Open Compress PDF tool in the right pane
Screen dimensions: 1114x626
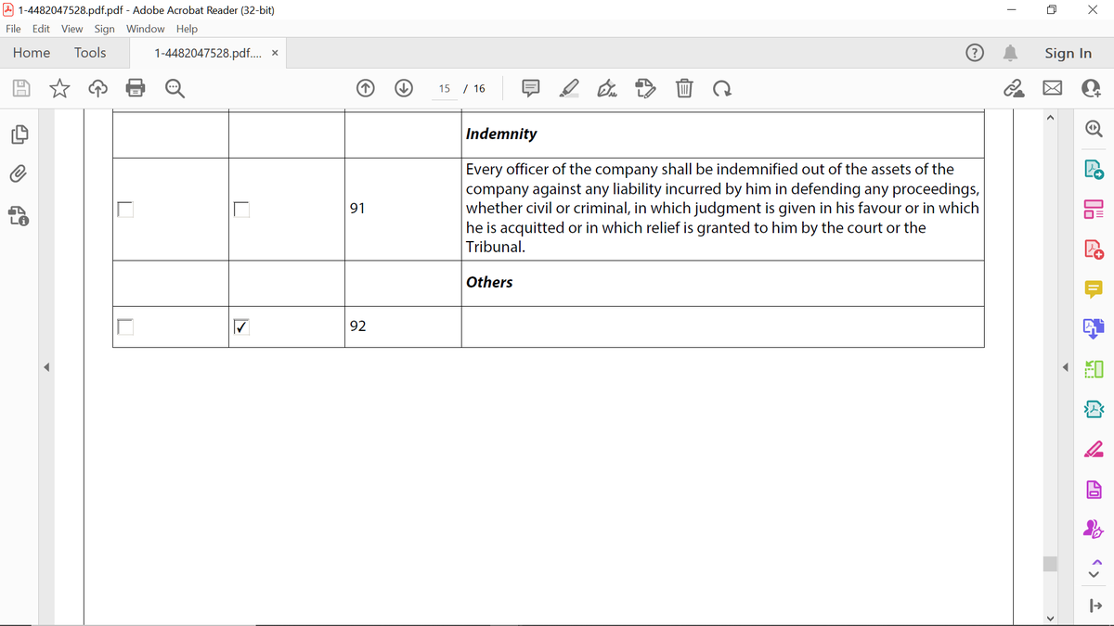click(x=1094, y=409)
